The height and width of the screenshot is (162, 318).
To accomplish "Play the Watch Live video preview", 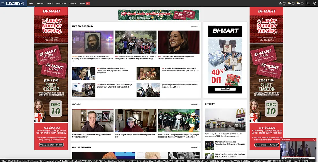I will pos(298,150).
